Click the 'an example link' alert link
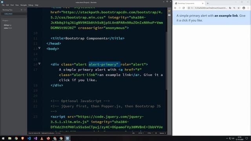This screenshot has width=251, height=141. point(226,16)
